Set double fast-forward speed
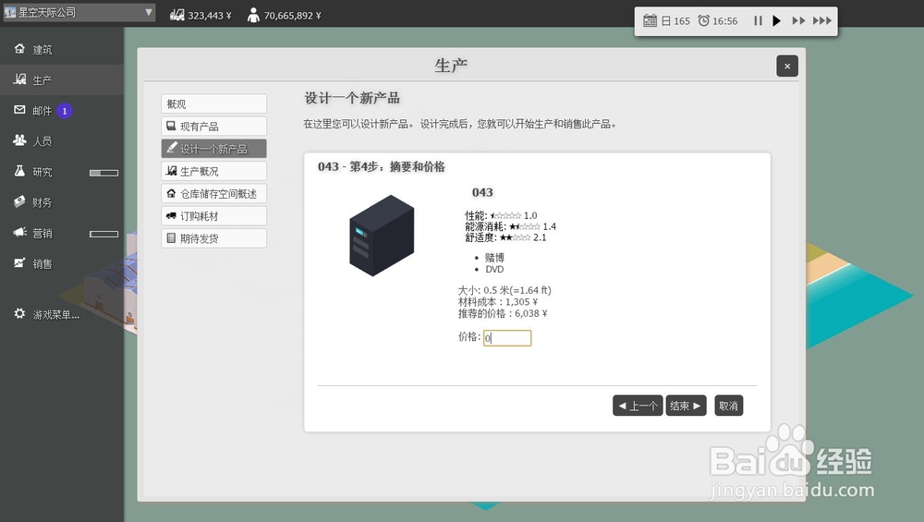 pos(798,20)
